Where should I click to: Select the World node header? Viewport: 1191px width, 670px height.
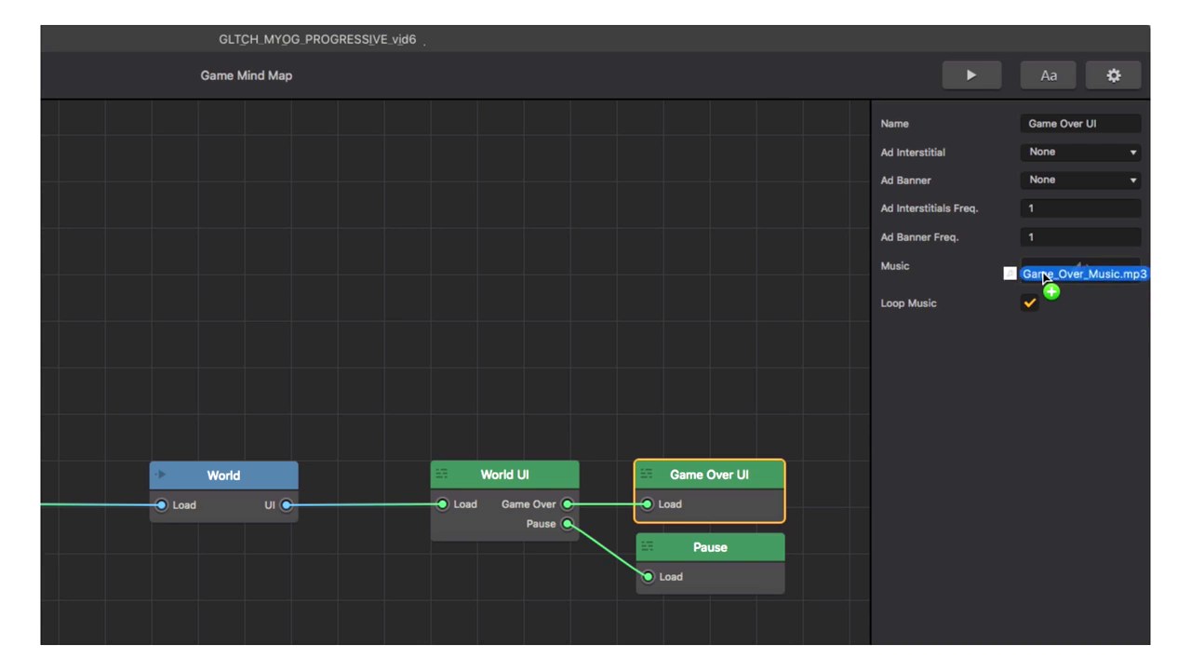[x=223, y=476]
